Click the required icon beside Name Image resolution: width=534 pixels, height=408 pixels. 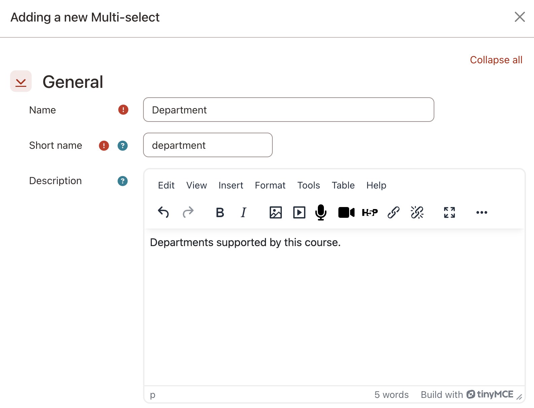(123, 110)
